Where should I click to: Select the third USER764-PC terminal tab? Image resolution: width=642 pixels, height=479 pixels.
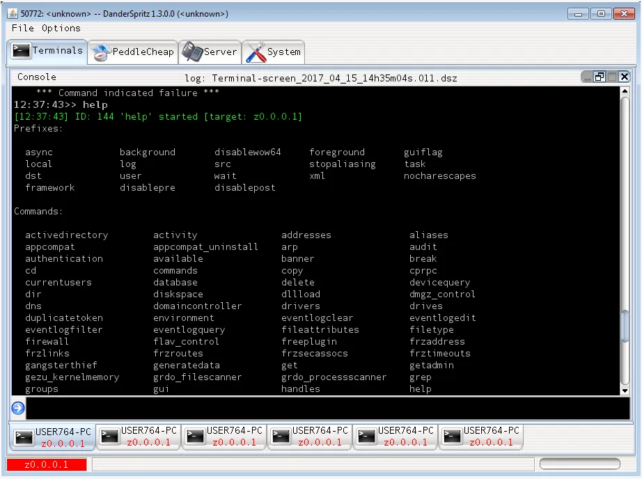(224, 437)
